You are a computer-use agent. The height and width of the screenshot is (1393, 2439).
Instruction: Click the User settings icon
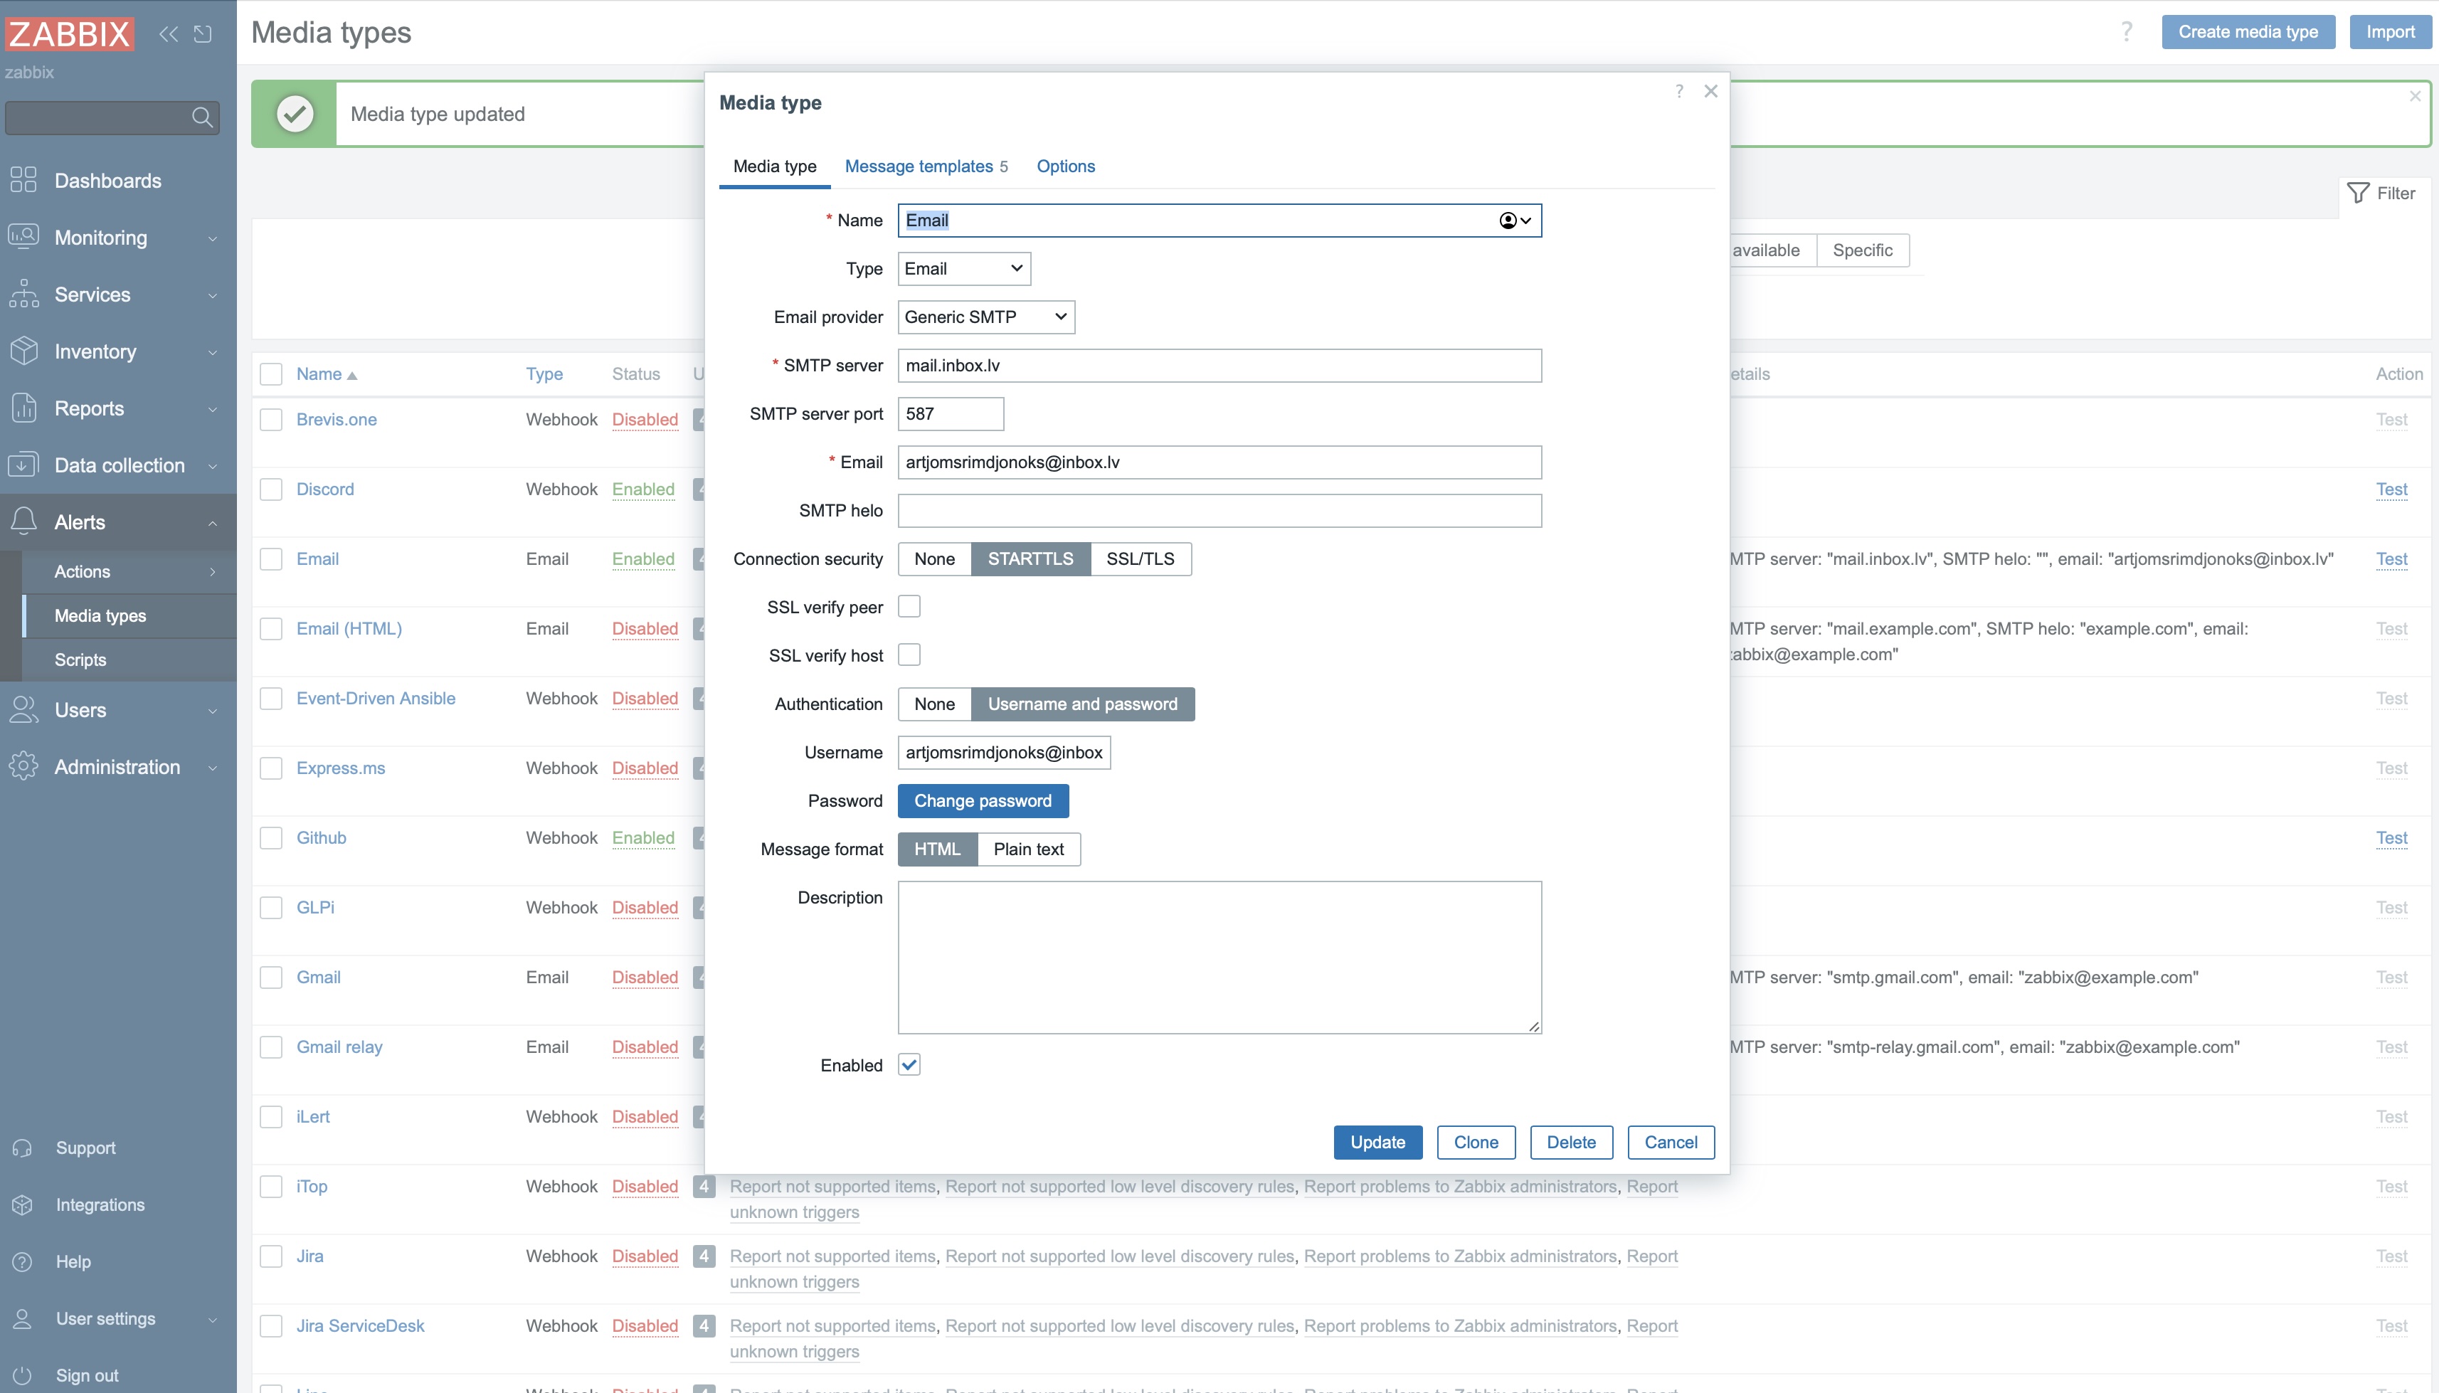(23, 1318)
